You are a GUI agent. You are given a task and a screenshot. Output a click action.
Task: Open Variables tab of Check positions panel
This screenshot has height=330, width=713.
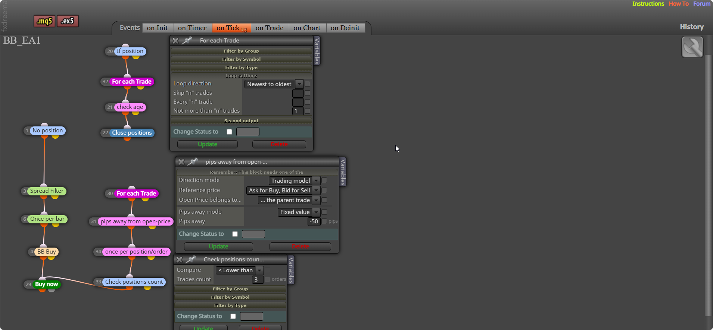coord(291,270)
